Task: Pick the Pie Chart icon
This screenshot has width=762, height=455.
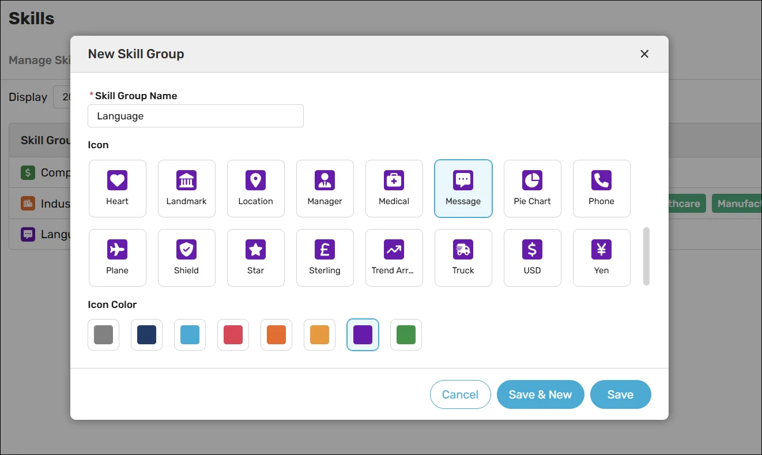Action: pos(533,189)
